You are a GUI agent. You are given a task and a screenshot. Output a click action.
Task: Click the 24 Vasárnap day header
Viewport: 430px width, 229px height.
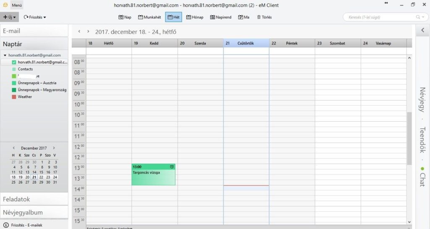point(384,43)
